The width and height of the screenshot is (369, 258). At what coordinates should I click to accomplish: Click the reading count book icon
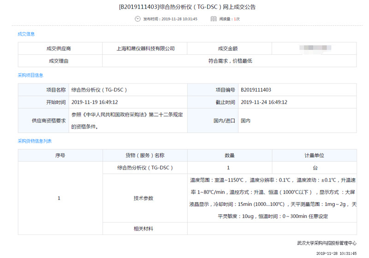pyautogui.click(x=214, y=19)
